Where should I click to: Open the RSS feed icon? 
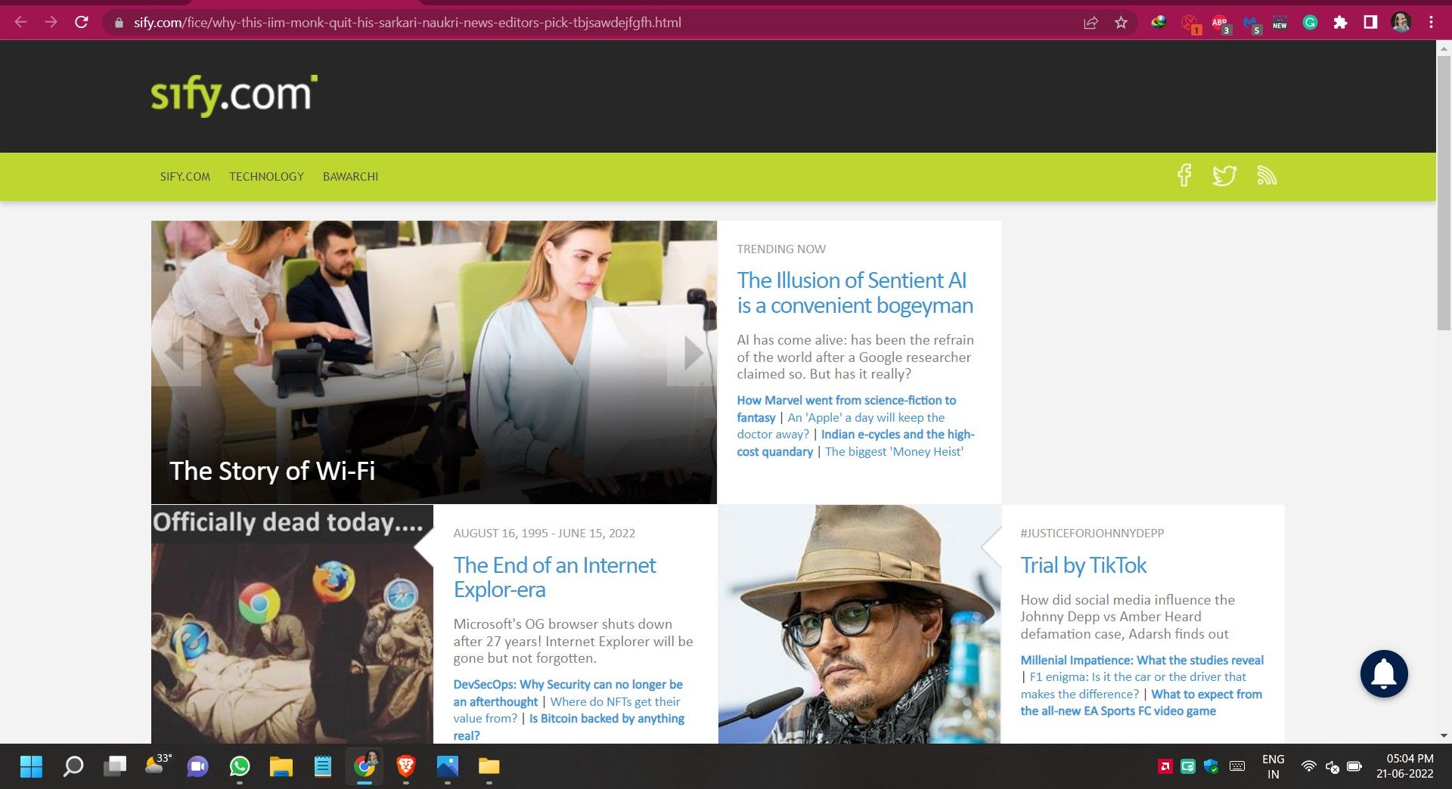pyautogui.click(x=1266, y=176)
